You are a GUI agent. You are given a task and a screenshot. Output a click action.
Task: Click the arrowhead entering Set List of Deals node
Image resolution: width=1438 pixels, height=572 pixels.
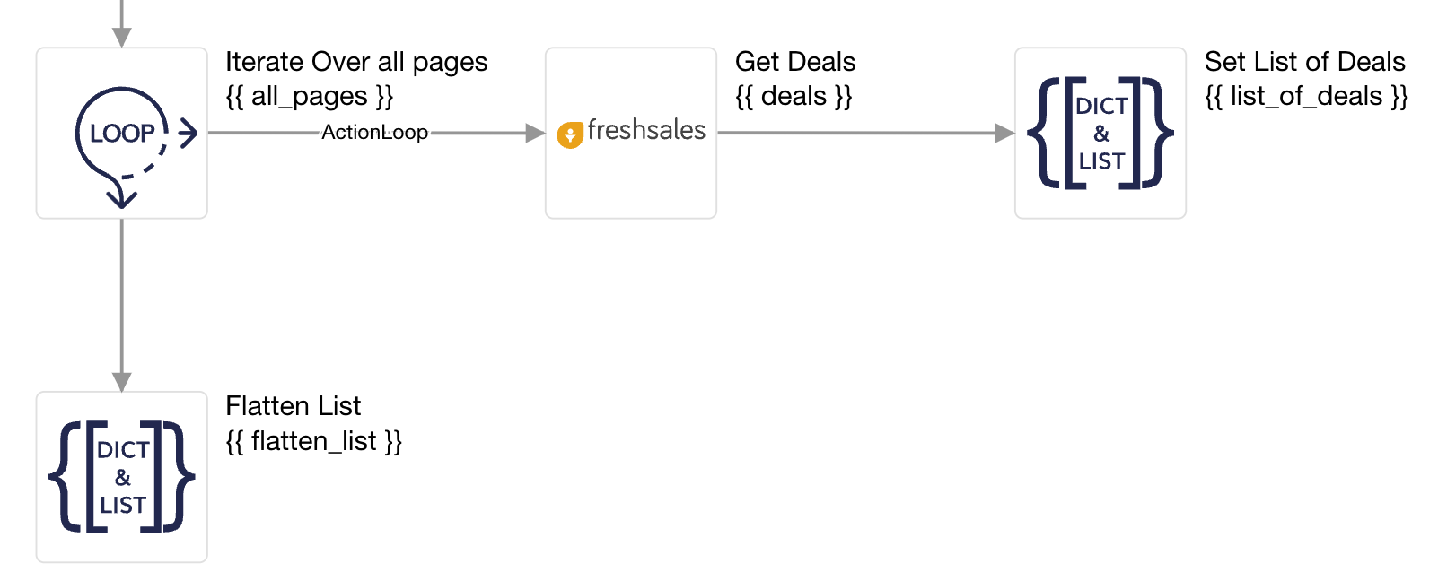click(1004, 134)
